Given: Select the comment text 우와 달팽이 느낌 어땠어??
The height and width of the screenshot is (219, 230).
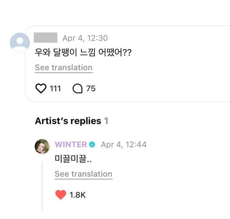Looking at the screenshot, I should coord(83,53).
